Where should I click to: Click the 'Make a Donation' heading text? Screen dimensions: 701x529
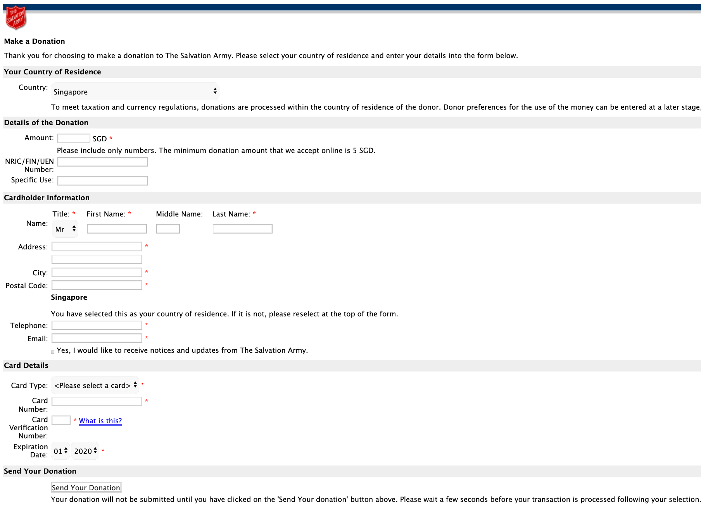tap(35, 41)
